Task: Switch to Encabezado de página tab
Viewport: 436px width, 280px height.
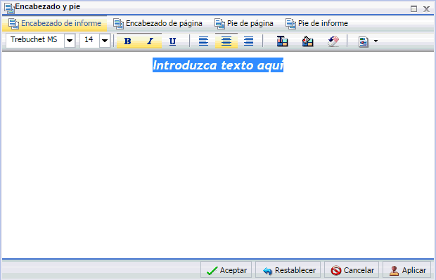Action: pyautogui.click(x=158, y=23)
